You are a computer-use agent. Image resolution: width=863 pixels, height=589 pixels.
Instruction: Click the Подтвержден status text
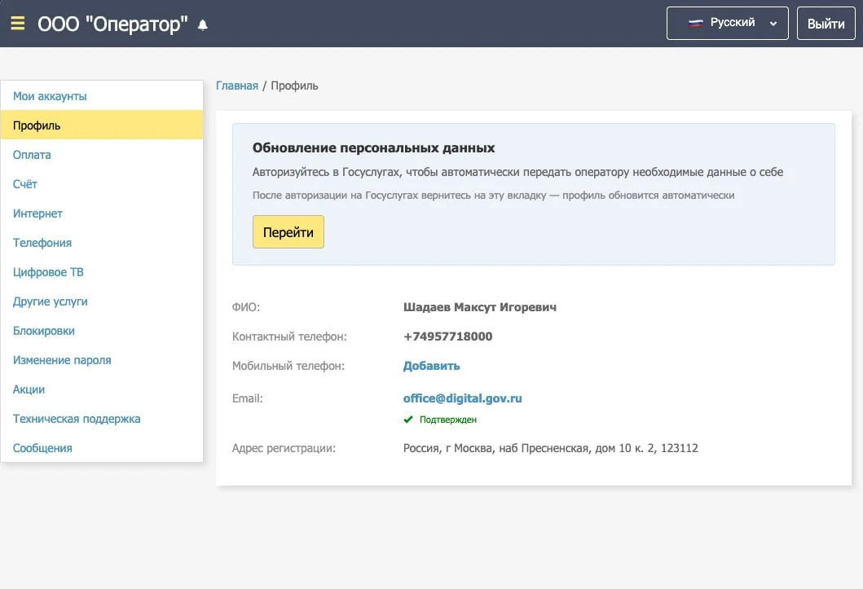point(448,420)
